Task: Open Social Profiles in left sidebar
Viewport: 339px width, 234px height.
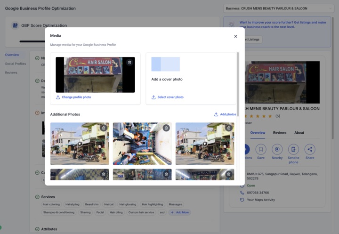Action: point(16,64)
